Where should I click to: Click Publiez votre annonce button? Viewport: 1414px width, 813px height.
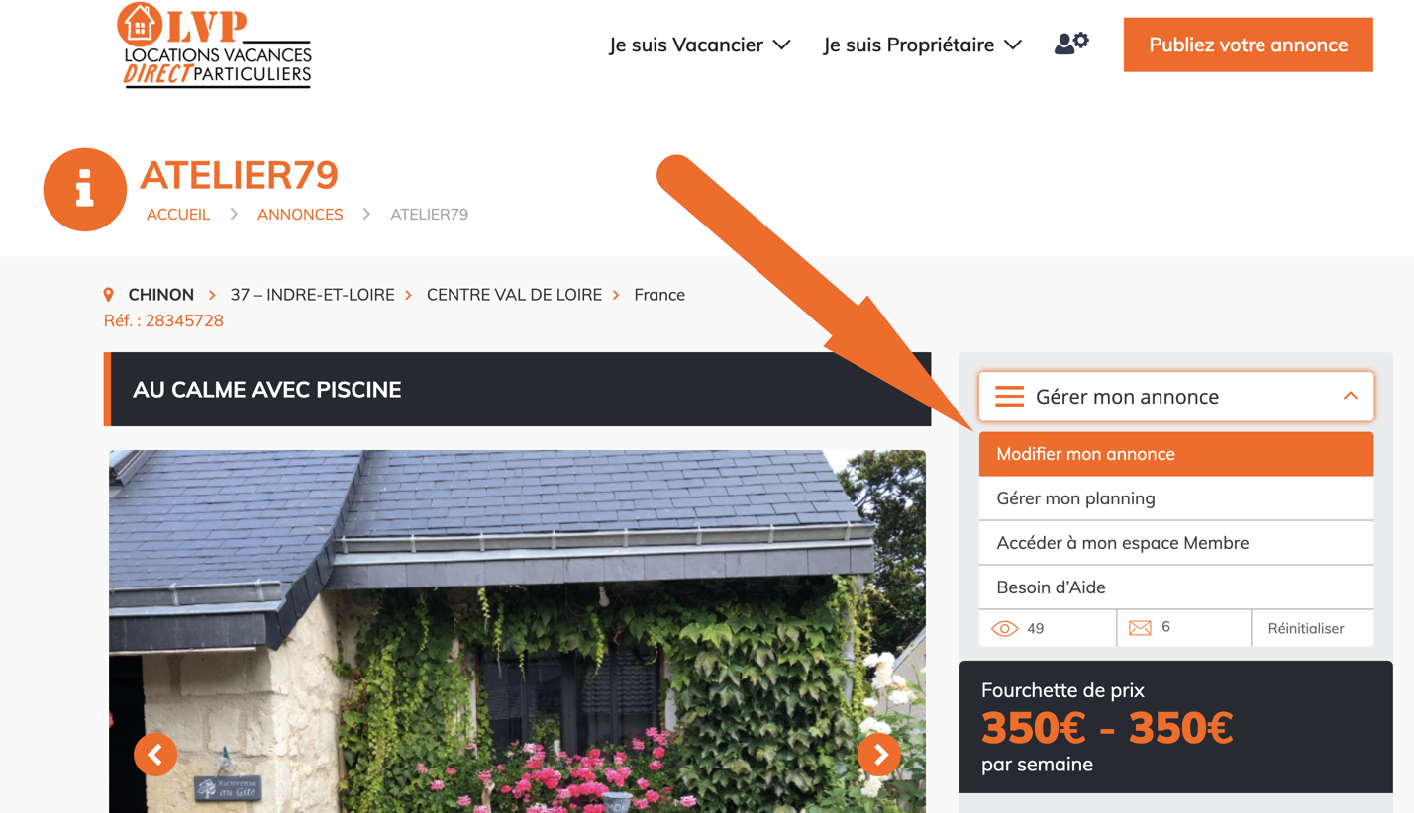click(1248, 45)
